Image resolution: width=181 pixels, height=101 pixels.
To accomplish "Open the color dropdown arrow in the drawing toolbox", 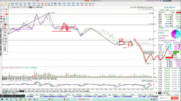I will [7, 24].
